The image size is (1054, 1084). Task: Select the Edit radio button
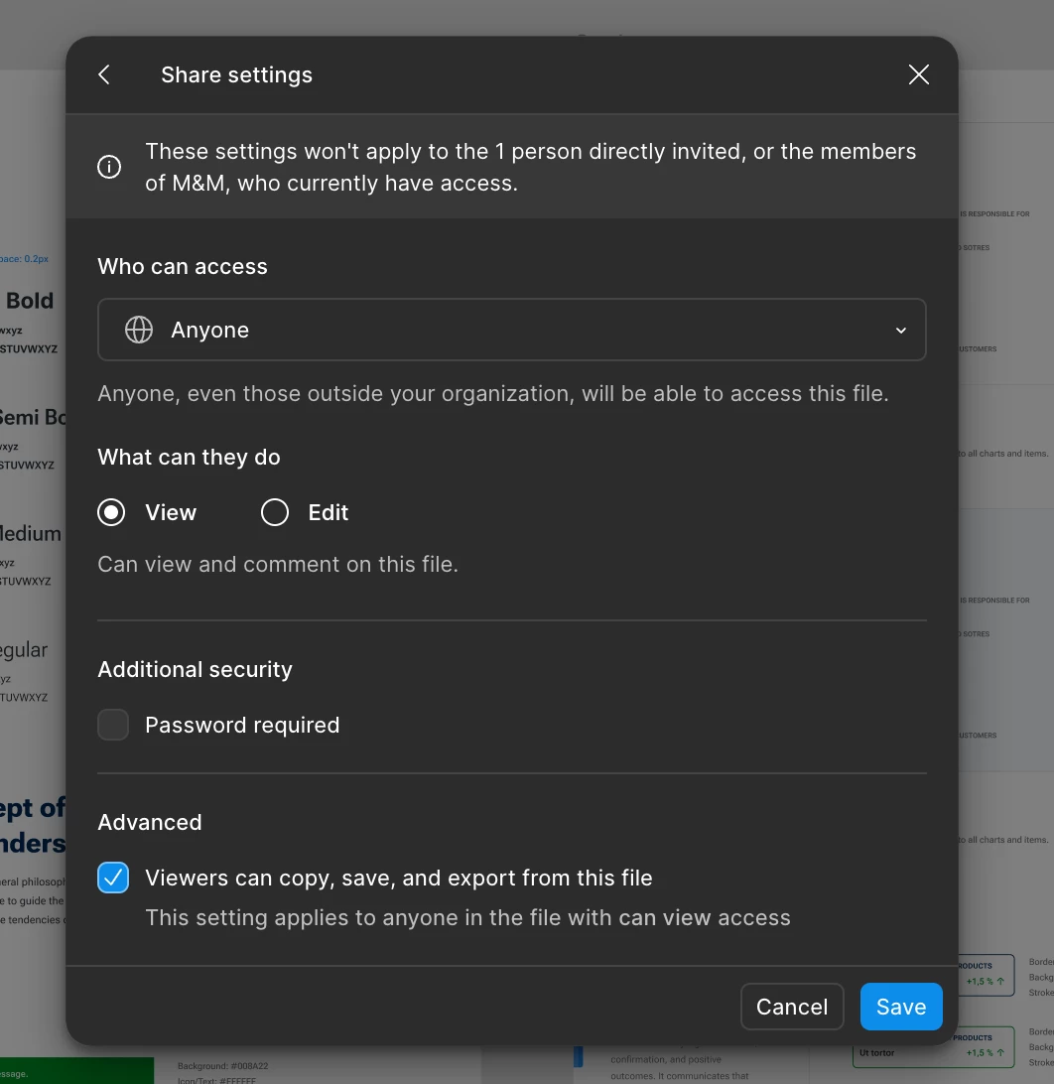coord(274,512)
